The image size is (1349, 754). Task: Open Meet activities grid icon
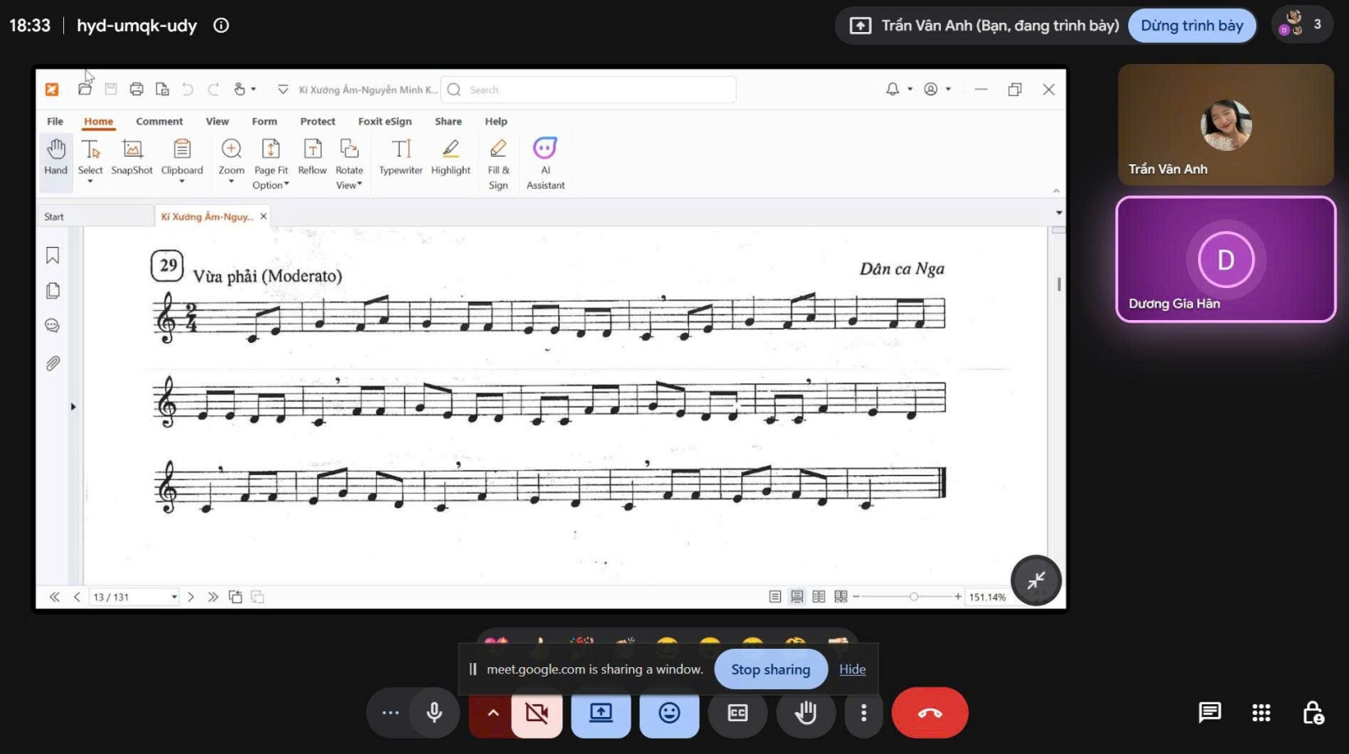point(1261,713)
